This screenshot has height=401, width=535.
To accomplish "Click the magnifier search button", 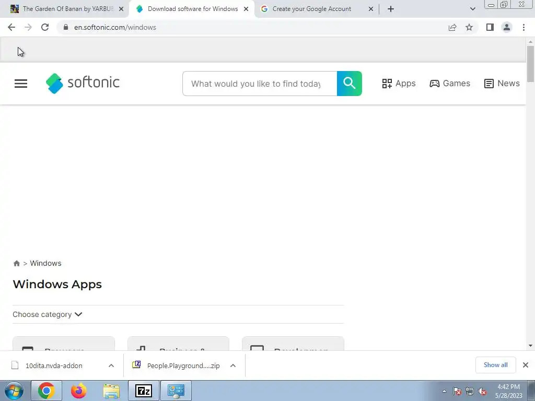I will pyautogui.click(x=350, y=84).
